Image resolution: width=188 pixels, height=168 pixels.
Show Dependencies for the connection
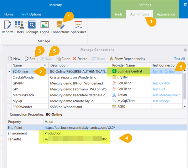127,59
